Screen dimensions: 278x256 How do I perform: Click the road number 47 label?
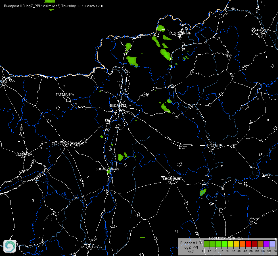click(x=263, y=215)
